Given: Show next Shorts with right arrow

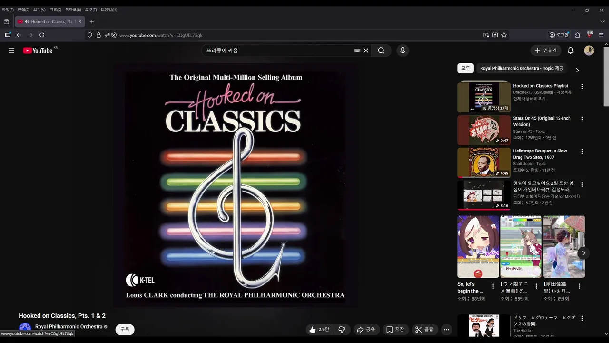Looking at the screenshot, I should click(x=583, y=253).
